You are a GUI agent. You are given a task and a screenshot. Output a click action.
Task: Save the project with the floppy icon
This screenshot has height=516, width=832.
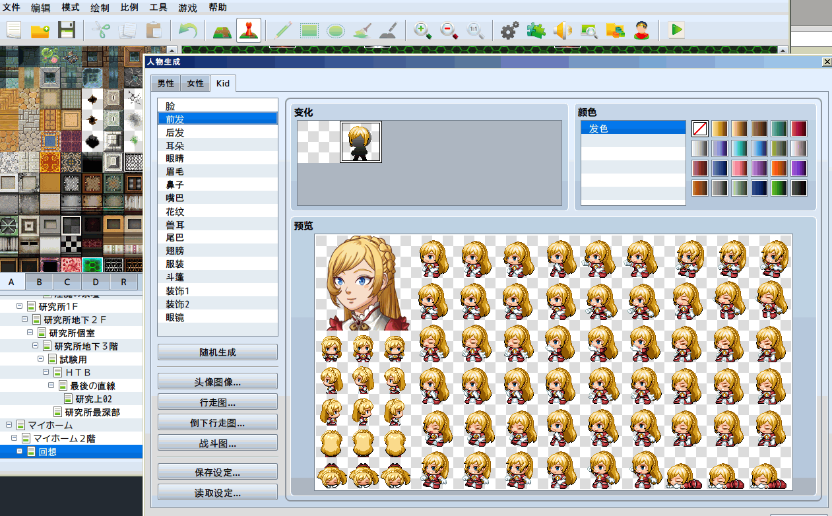tap(66, 30)
